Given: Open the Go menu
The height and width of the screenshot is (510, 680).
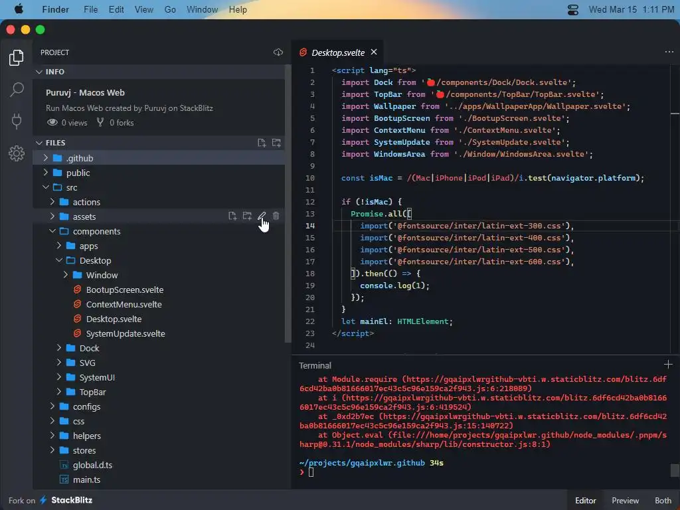Looking at the screenshot, I should click(170, 9).
